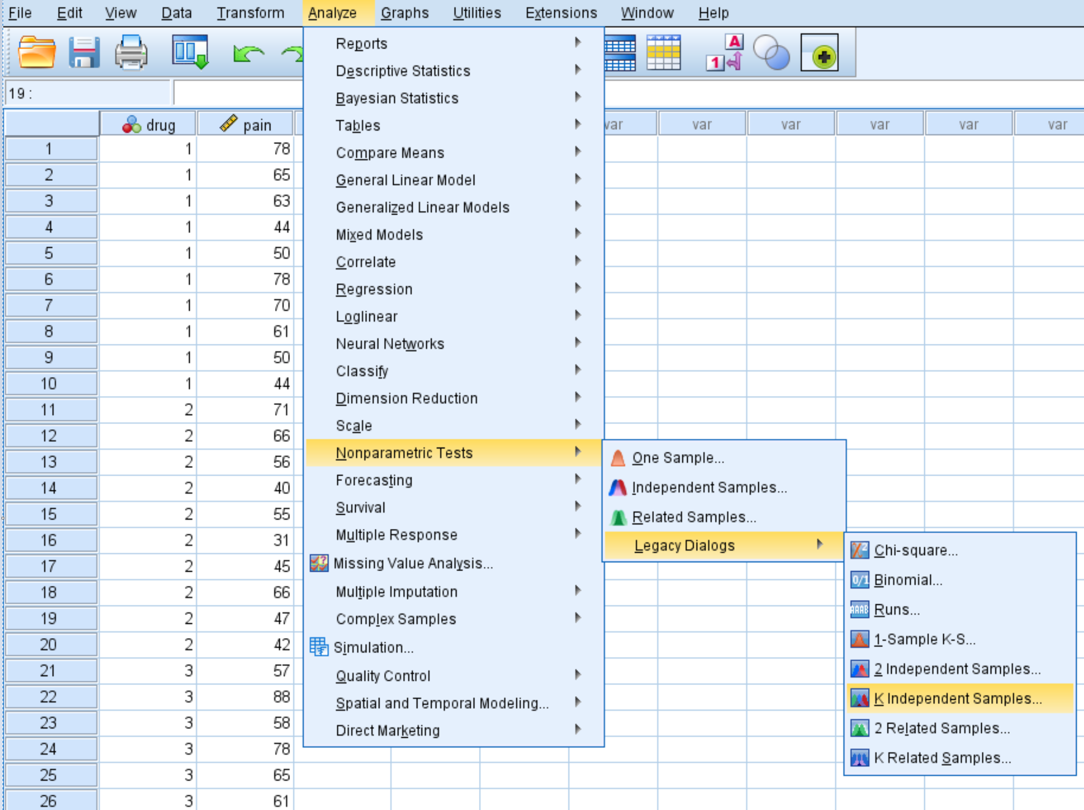Choose K Independent Samples label
The image size is (1084, 810).
[x=958, y=699]
